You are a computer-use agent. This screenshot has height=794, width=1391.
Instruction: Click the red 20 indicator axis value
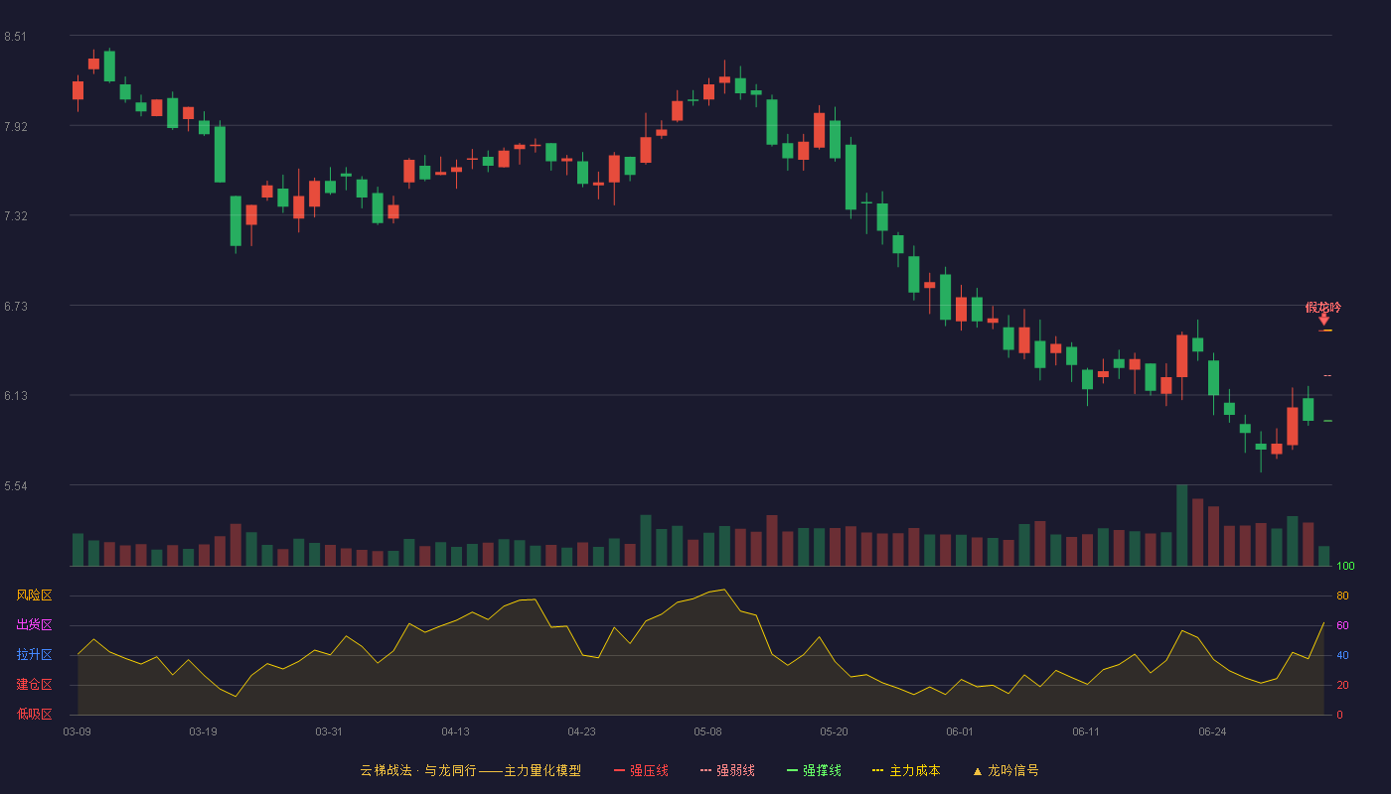(1342, 685)
